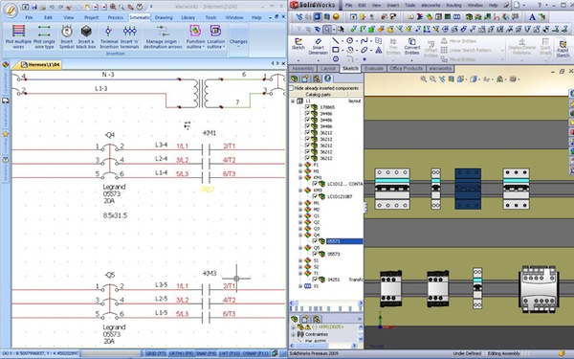
Task: Open Library menu in elecworks
Action: (x=188, y=17)
